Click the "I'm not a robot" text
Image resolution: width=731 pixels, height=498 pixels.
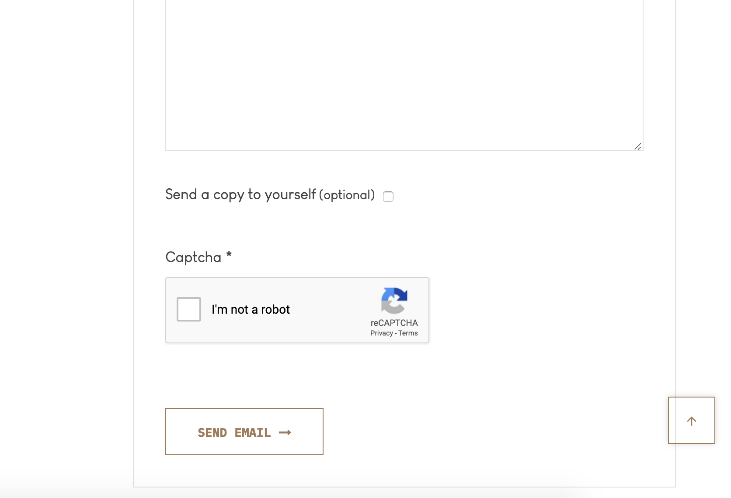tap(251, 310)
